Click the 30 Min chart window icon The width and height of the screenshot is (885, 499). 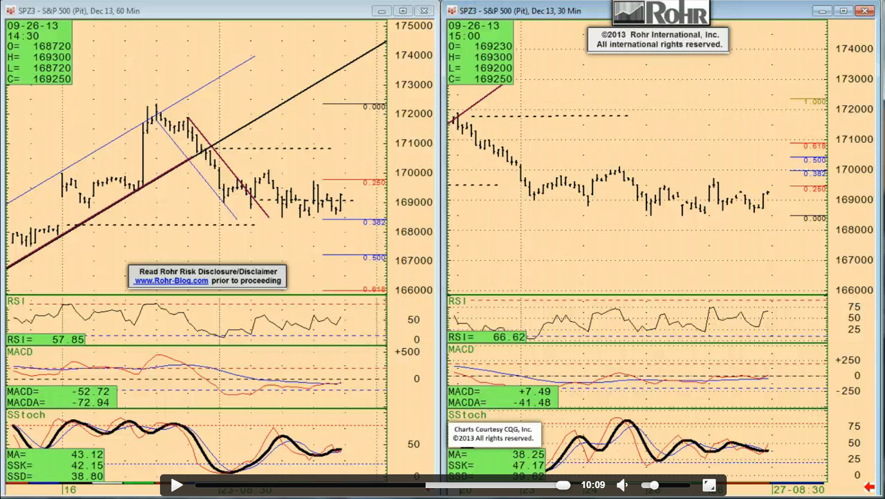coord(452,10)
